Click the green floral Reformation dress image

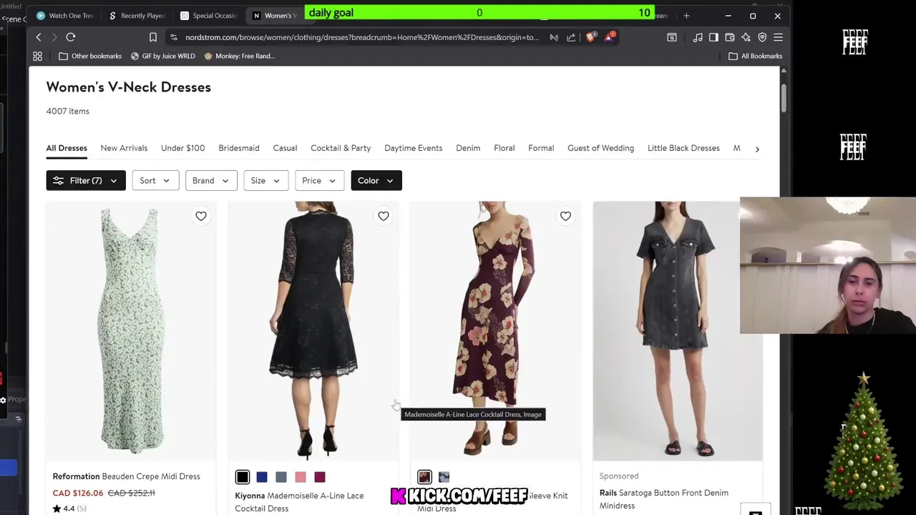point(131,331)
